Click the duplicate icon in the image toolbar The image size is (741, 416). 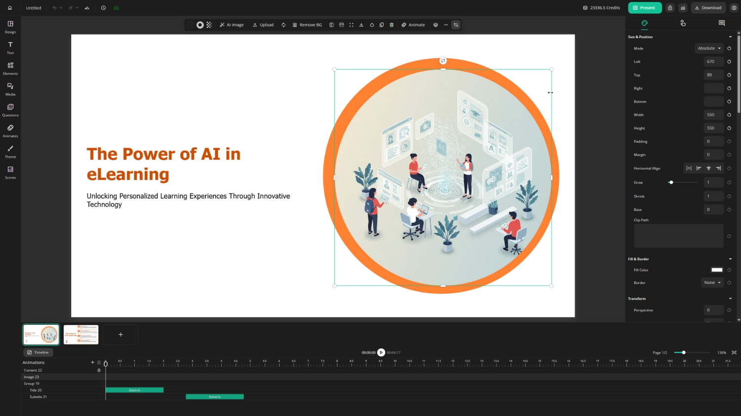click(381, 25)
